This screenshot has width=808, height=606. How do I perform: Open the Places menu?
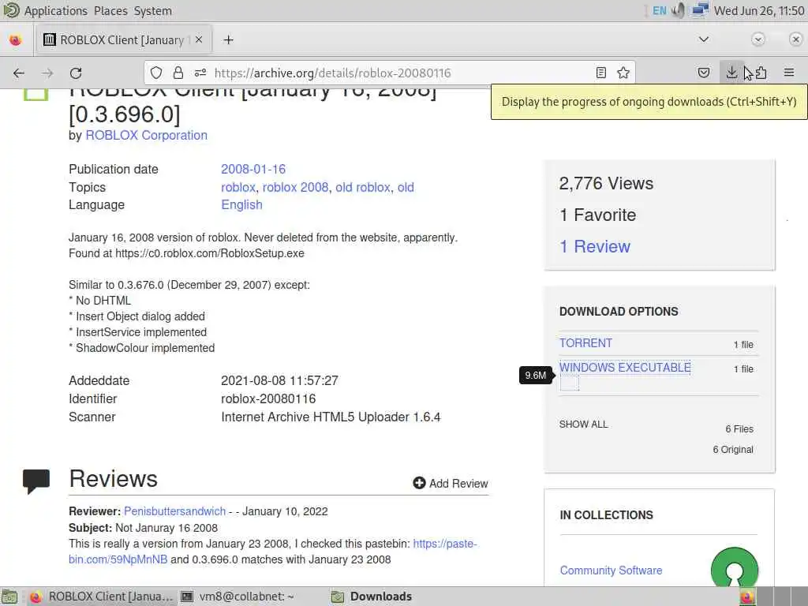tap(110, 11)
